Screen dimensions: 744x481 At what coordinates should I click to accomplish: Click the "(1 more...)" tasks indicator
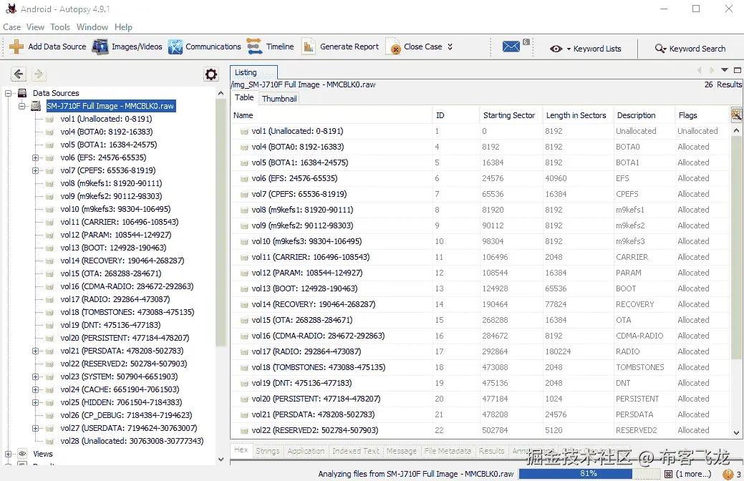point(693,474)
